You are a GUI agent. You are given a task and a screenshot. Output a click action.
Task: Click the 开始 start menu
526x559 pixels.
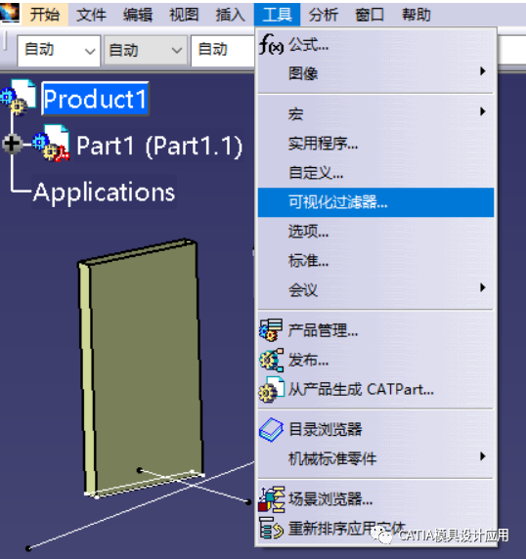point(44,15)
